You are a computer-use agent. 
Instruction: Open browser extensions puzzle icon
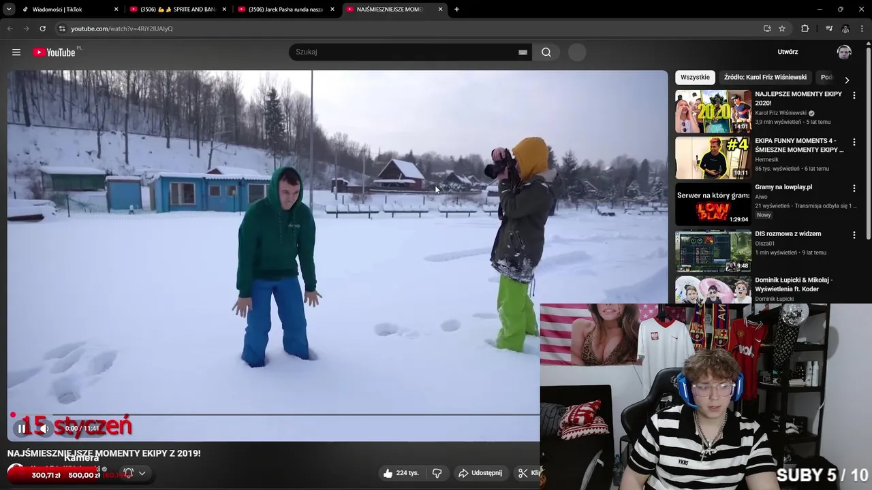[x=805, y=29]
